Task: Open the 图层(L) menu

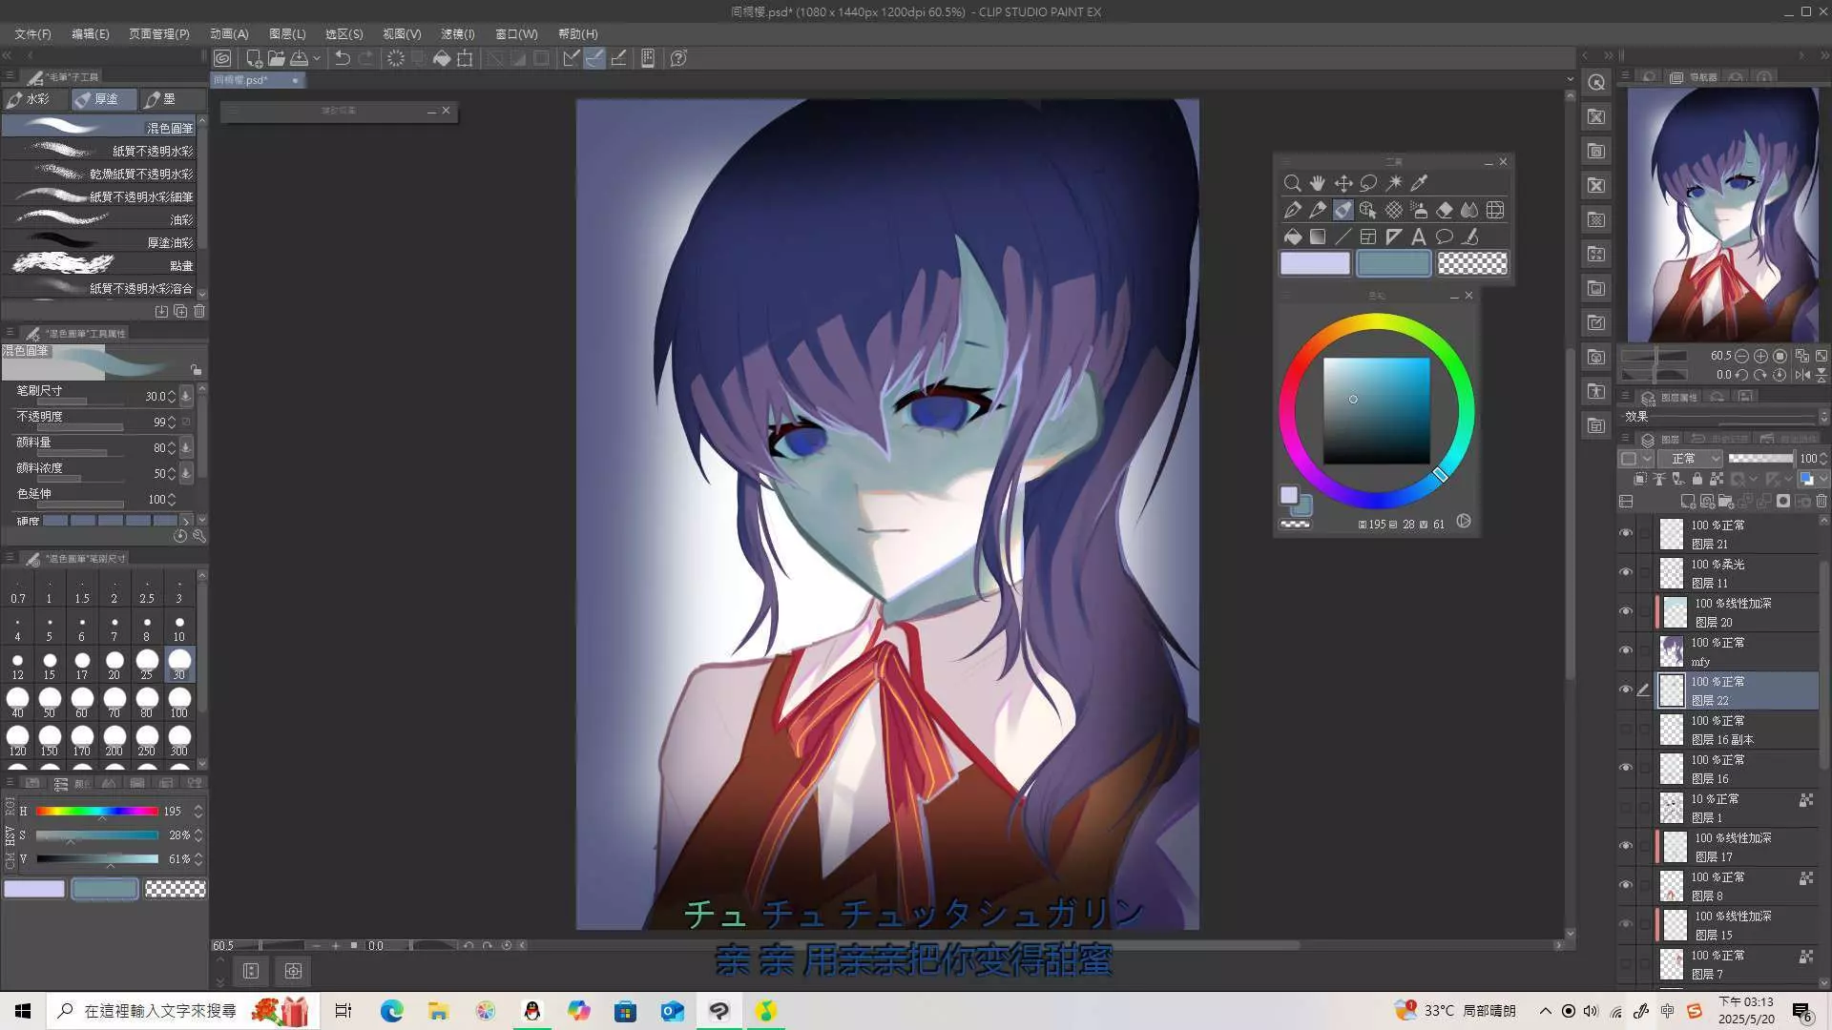Action: [286, 33]
